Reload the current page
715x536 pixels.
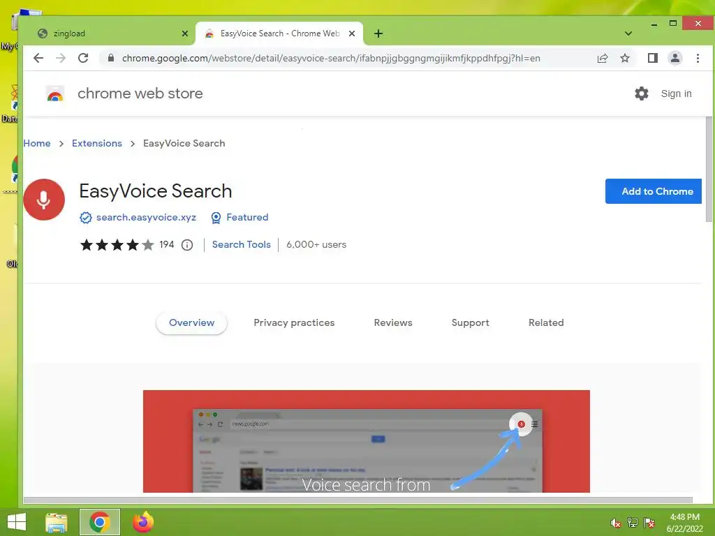click(x=83, y=58)
